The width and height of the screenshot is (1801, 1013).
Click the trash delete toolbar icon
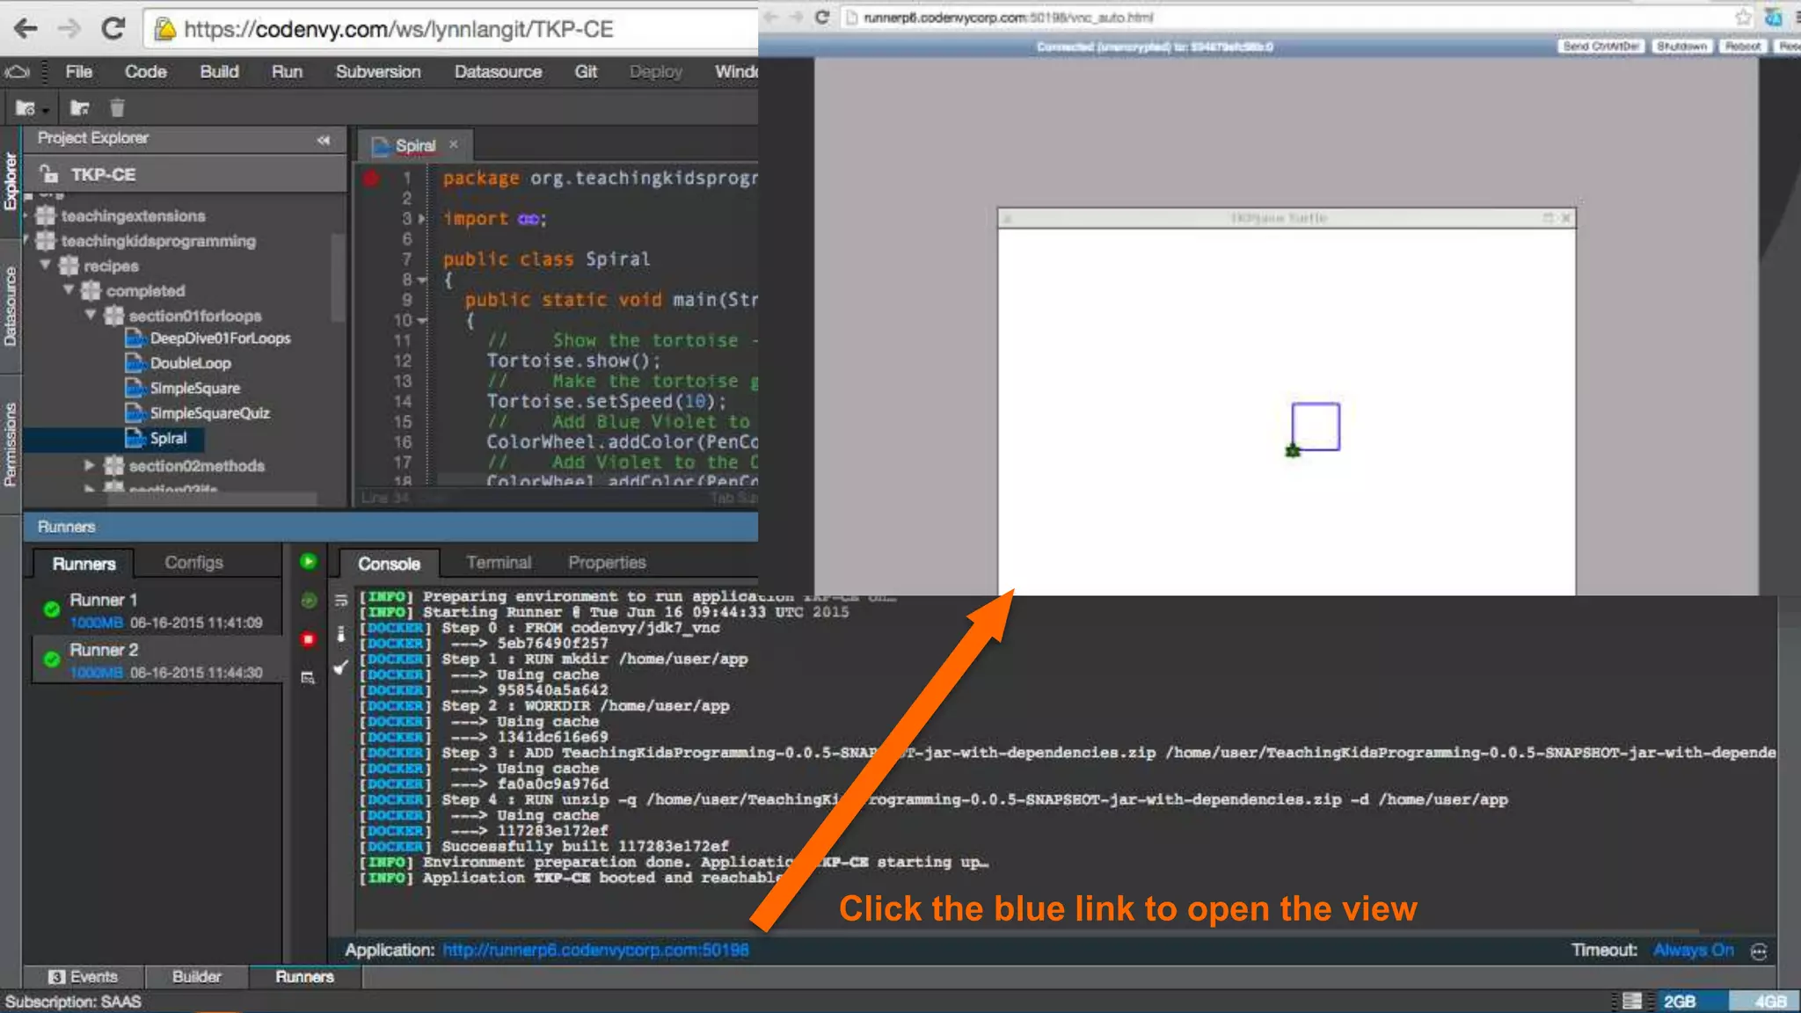tap(117, 108)
